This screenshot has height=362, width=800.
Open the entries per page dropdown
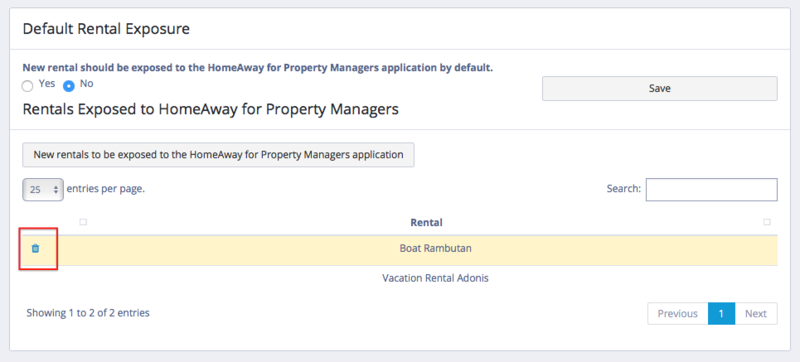point(42,190)
